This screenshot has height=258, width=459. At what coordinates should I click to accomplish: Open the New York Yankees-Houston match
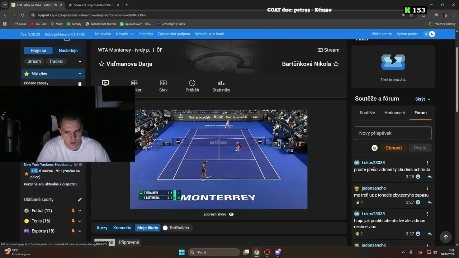pos(48,164)
